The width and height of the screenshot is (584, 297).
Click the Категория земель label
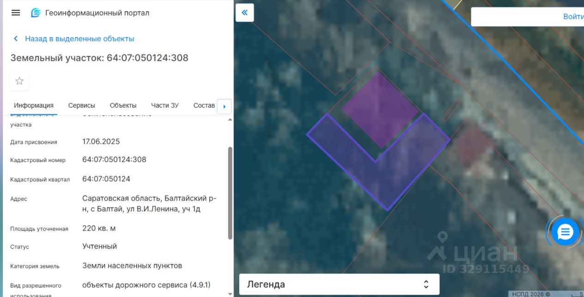[x=35, y=266]
